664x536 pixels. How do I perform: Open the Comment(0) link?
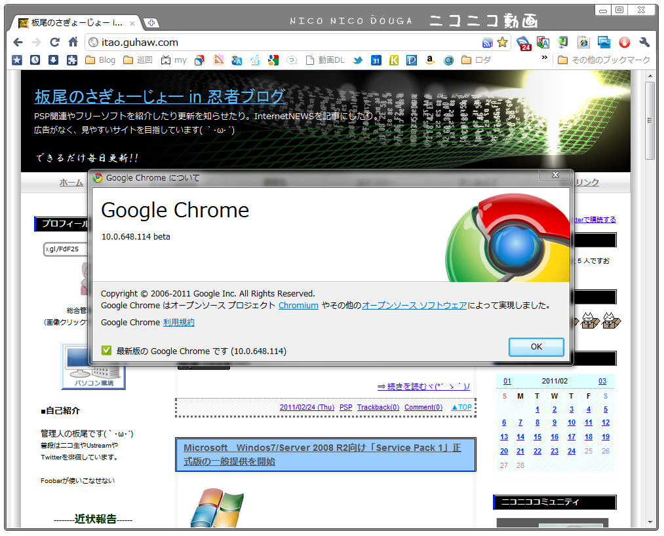[x=423, y=407]
